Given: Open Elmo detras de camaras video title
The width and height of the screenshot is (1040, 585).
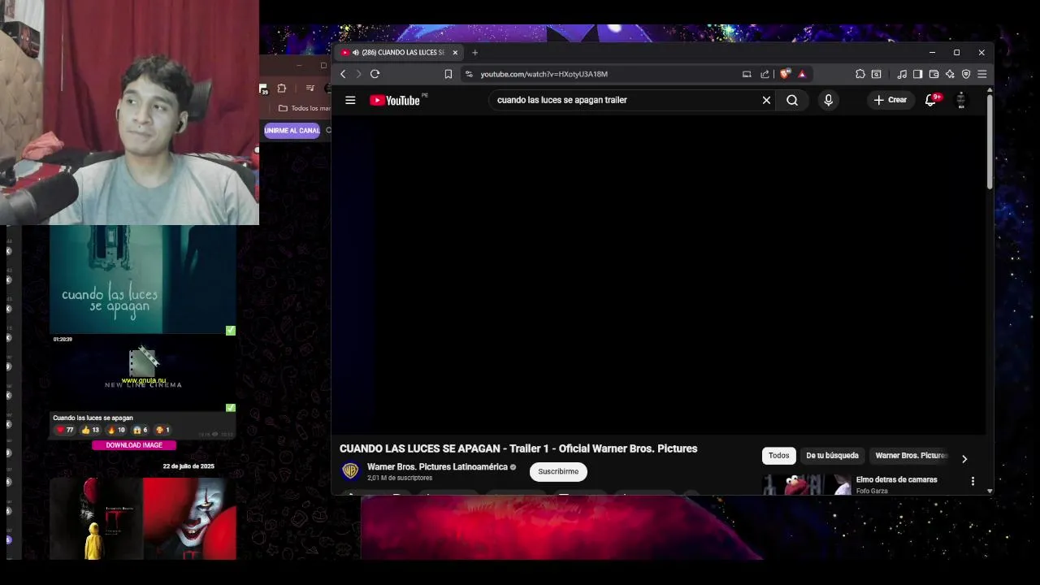Looking at the screenshot, I should tap(896, 479).
